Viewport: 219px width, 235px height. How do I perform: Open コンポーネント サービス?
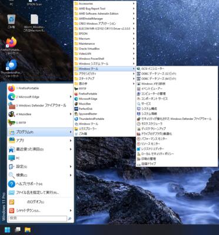177,99
